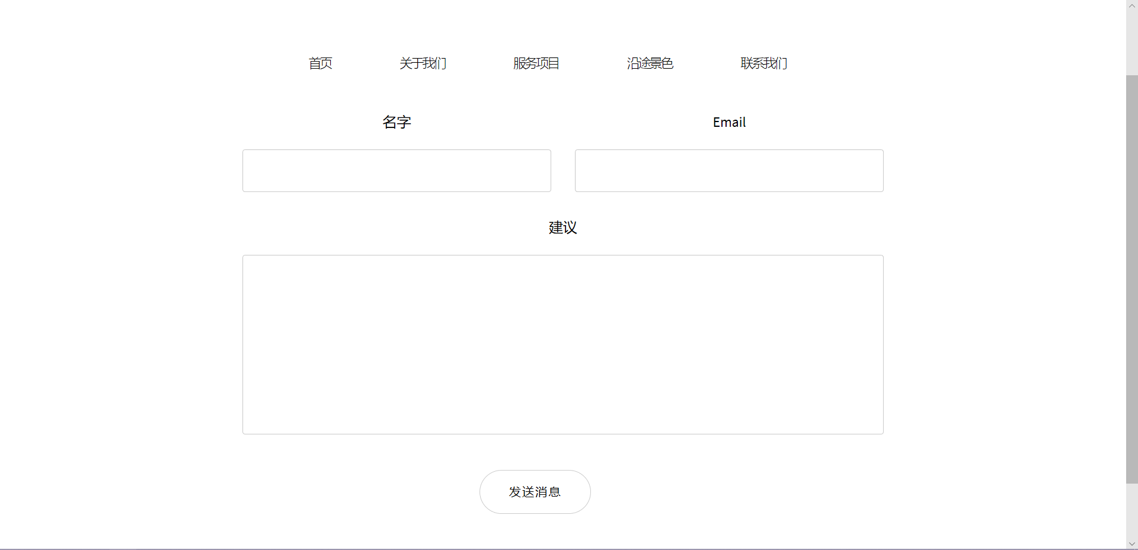
Task: Click the 发送消息 submit button
Action: coord(535,492)
